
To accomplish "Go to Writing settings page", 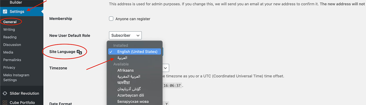I will tap(9, 29).
